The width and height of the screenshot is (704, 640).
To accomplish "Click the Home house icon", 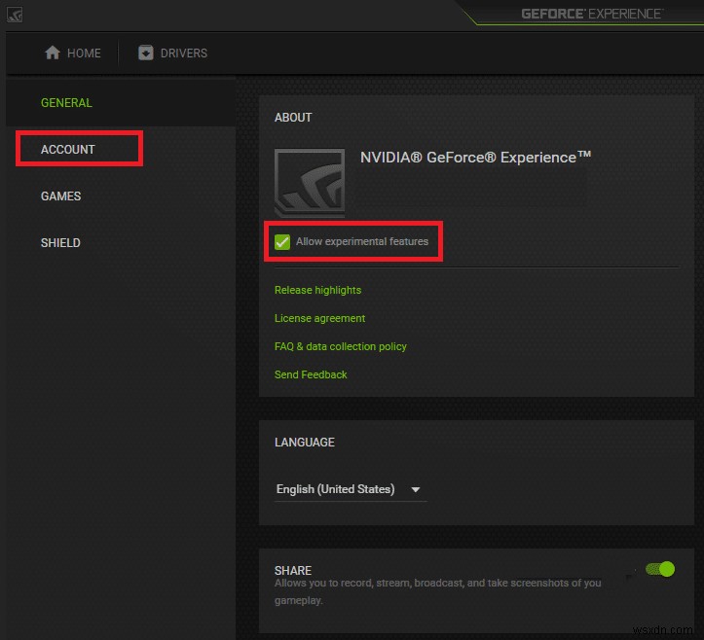I will pos(53,53).
